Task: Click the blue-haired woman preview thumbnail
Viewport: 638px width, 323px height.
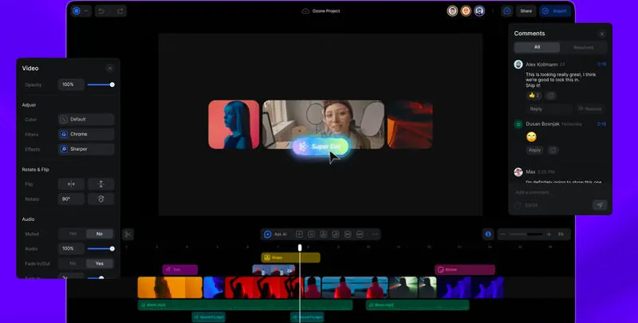Action: click(x=234, y=124)
